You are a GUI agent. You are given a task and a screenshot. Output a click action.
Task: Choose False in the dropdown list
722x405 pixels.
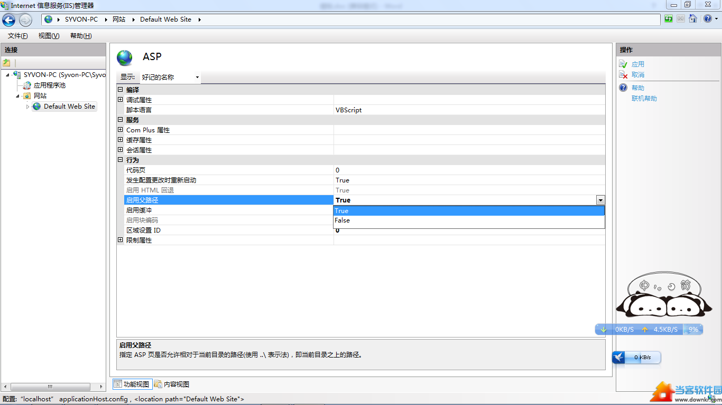469,220
